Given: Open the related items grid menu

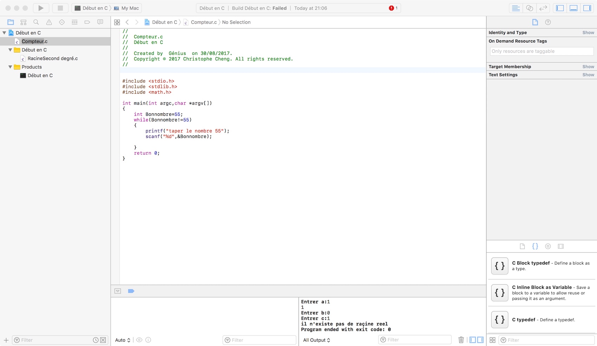Looking at the screenshot, I should tap(117, 22).
